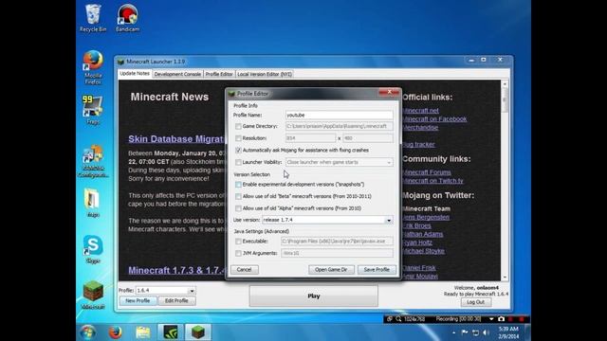The image size is (607, 341).
Task: Click the Game Directory path field
Action: point(340,126)
